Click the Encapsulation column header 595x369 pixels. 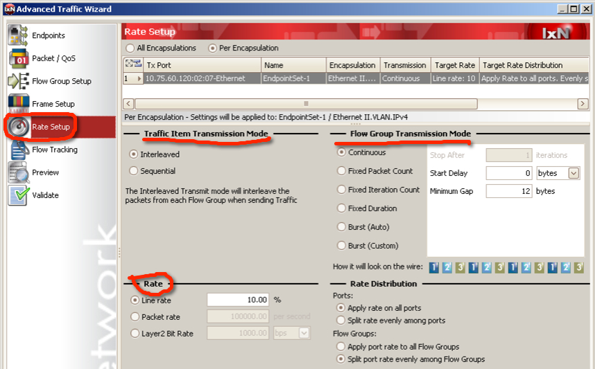(353, 65)
